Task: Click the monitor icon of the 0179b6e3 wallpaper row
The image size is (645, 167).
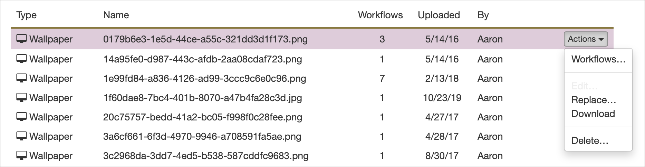Action: pos(21,39)
